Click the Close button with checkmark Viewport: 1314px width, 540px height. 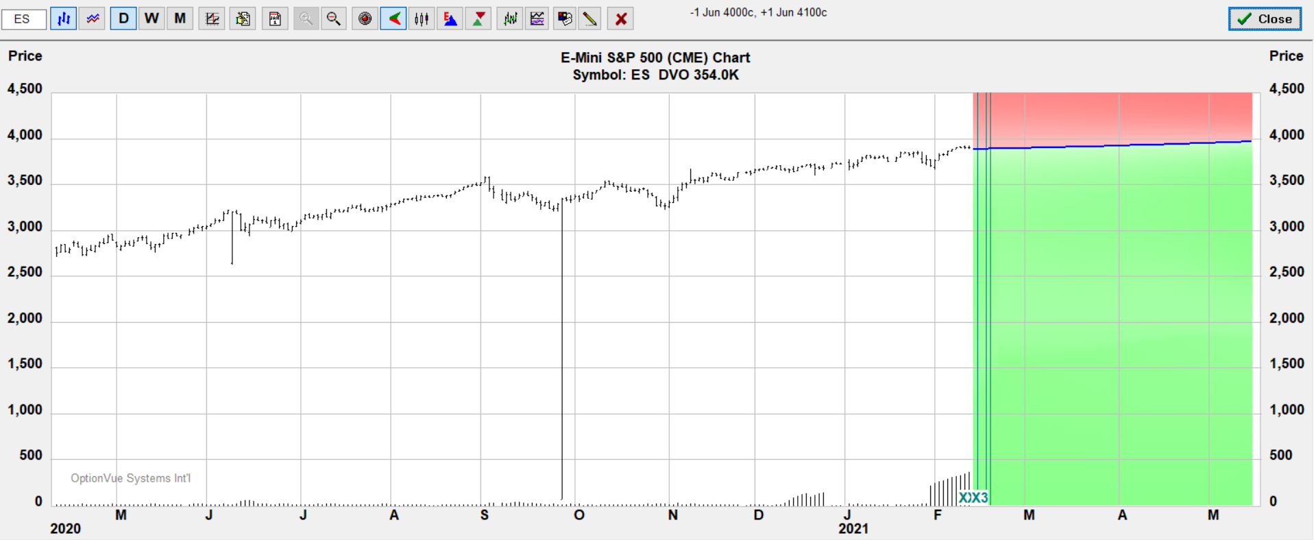1265,19
